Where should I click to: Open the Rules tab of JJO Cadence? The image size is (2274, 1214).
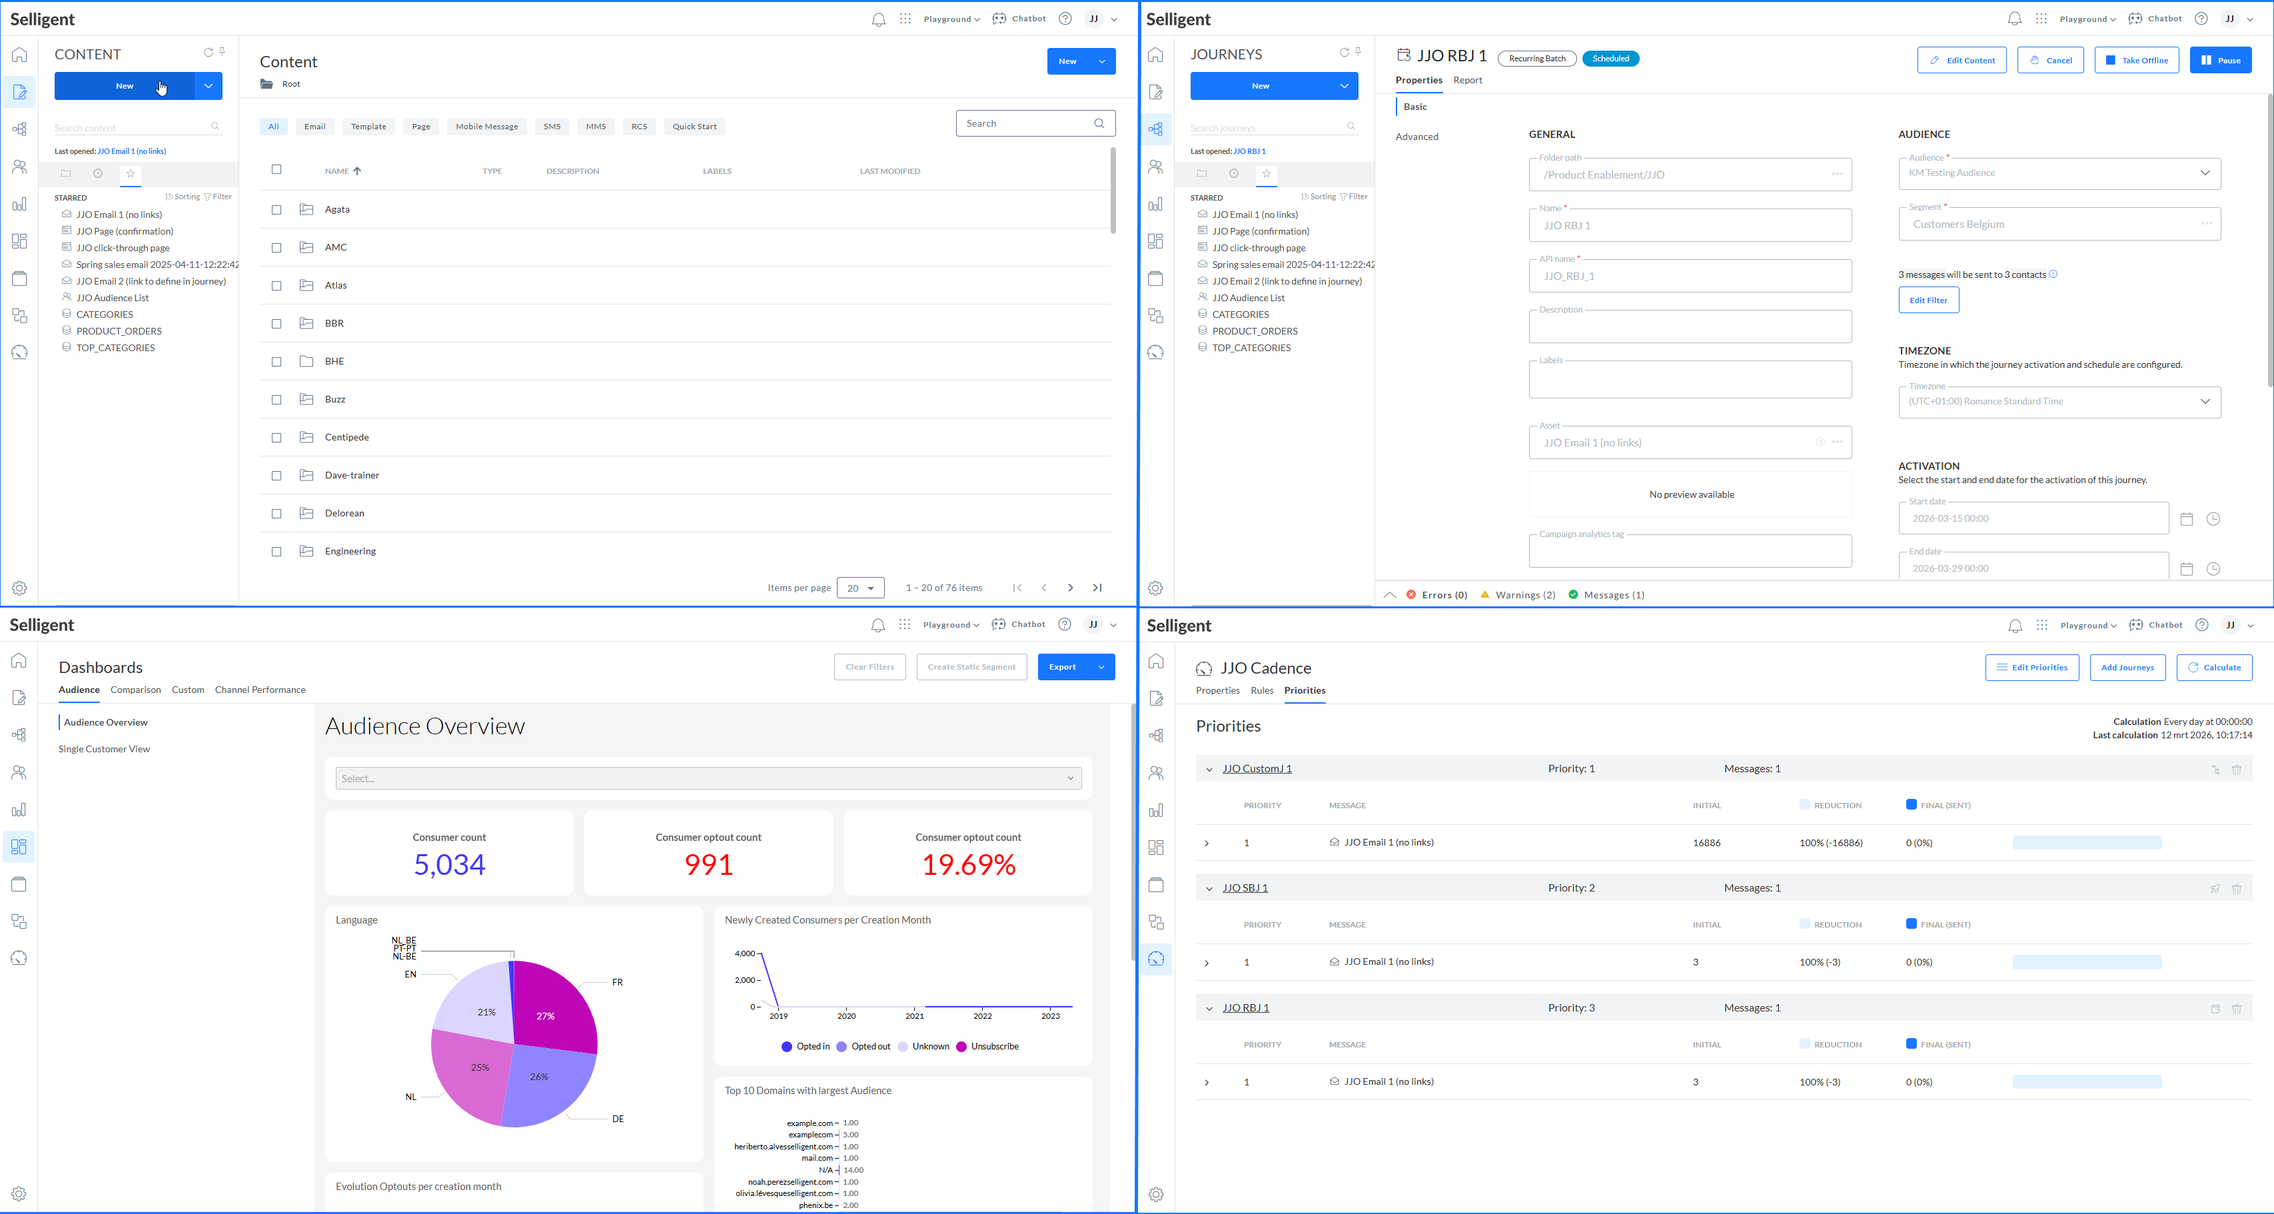[1261, 692]
